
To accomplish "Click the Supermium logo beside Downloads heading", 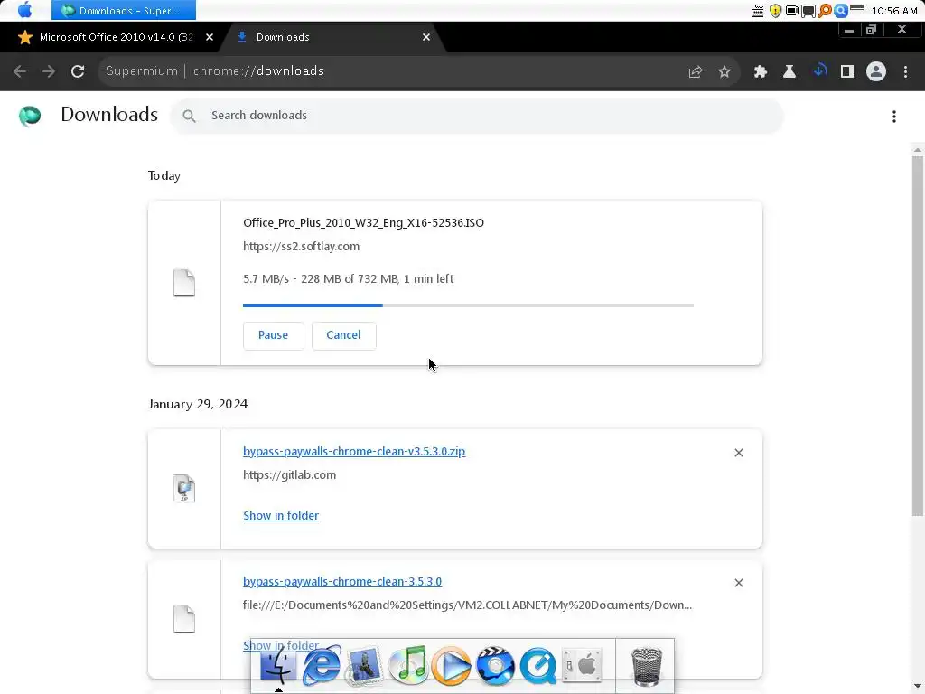I will click(30, 116).
